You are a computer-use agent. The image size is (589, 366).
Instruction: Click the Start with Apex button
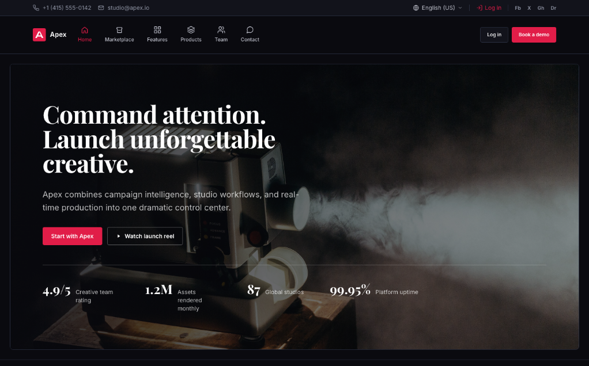click(x=72, y=237)
